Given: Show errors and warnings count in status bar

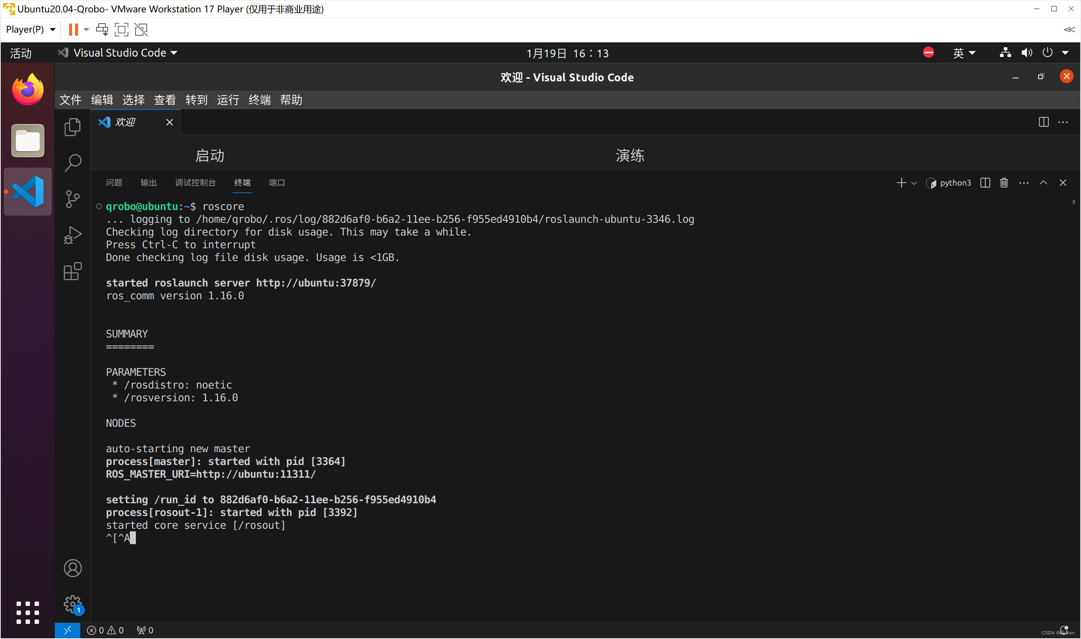Looking at the screenshot, I should [105, 630].
